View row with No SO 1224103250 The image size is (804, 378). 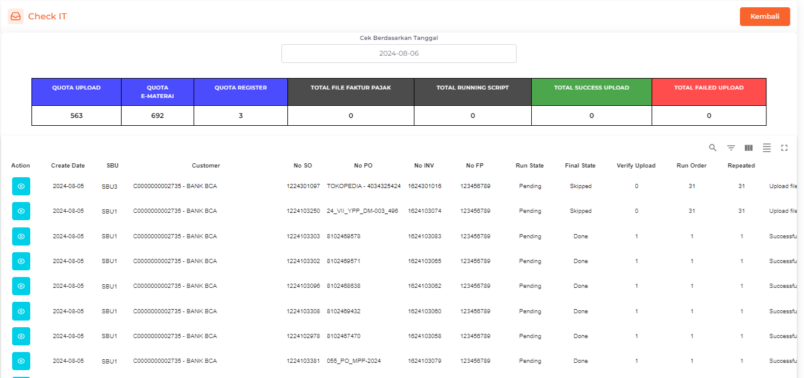pyautogui.click(x=21, y=211)
